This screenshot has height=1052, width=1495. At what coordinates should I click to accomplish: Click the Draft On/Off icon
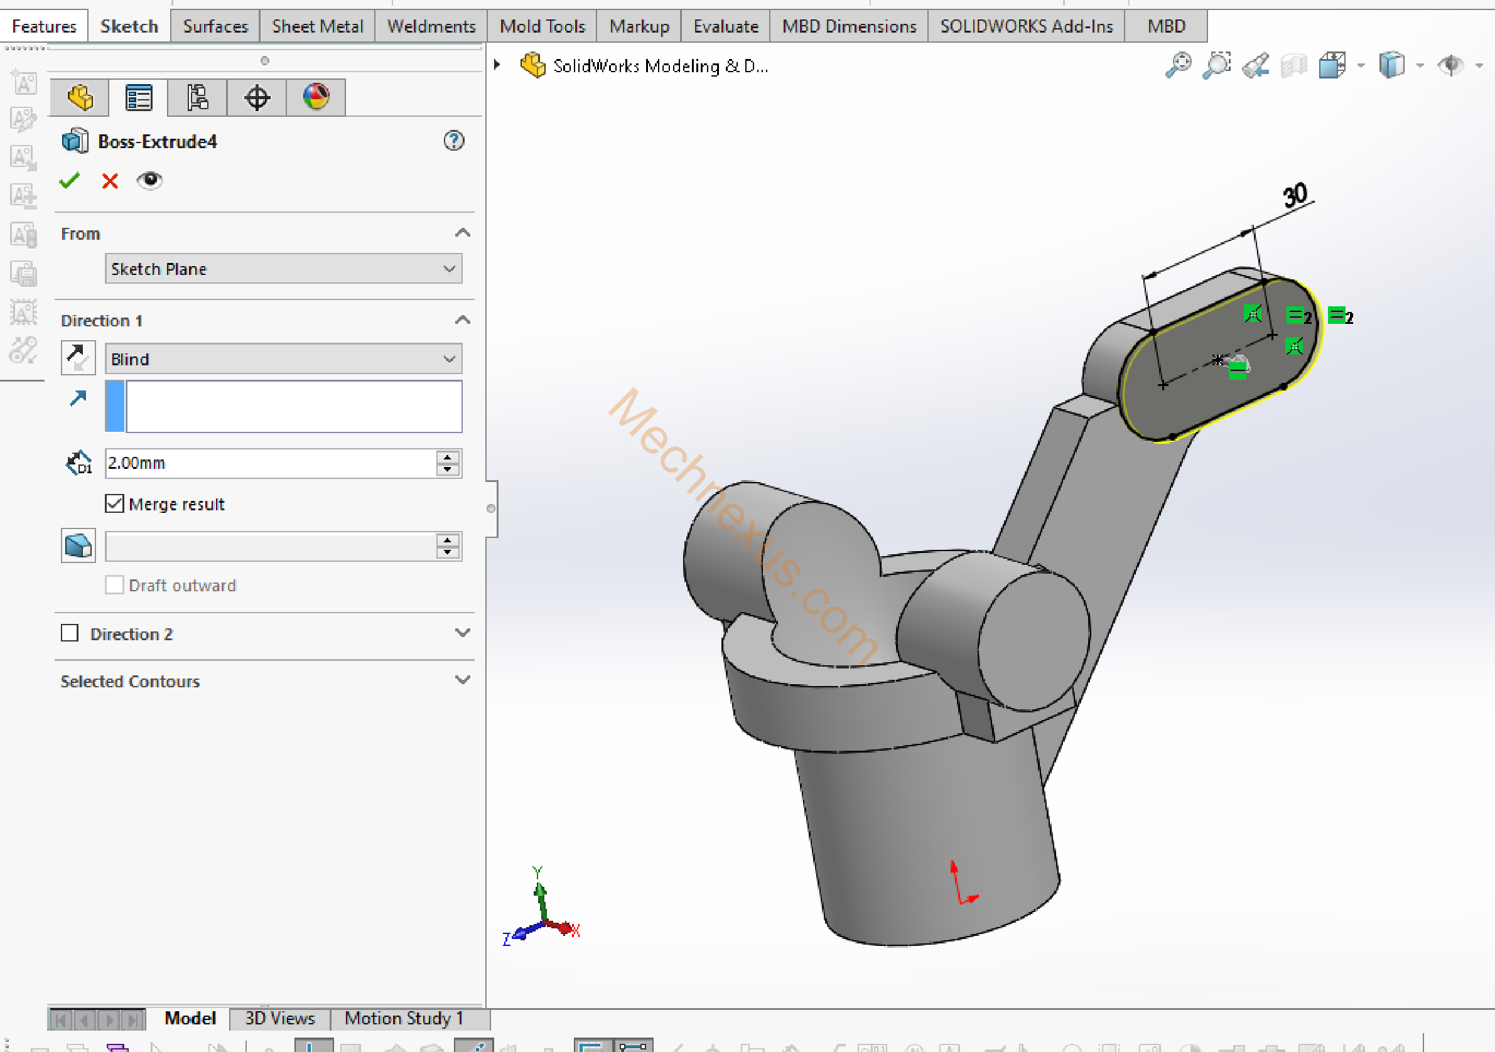click(78, 545)
